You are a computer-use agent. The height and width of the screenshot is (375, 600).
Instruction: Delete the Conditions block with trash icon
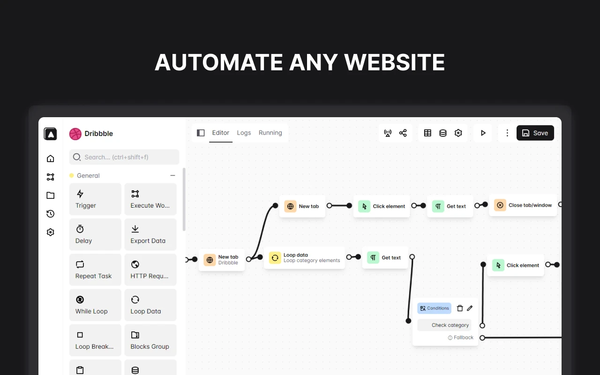tap(460, 308)
